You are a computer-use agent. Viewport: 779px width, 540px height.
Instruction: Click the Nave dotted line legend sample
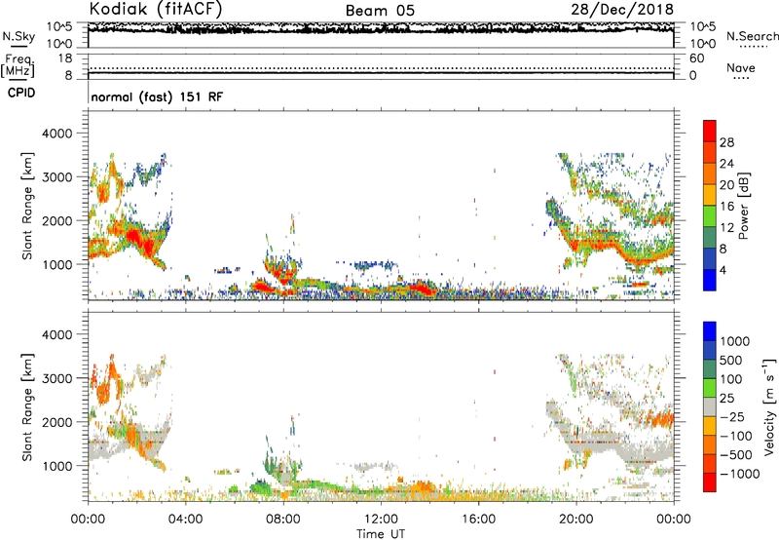(741, 78)
